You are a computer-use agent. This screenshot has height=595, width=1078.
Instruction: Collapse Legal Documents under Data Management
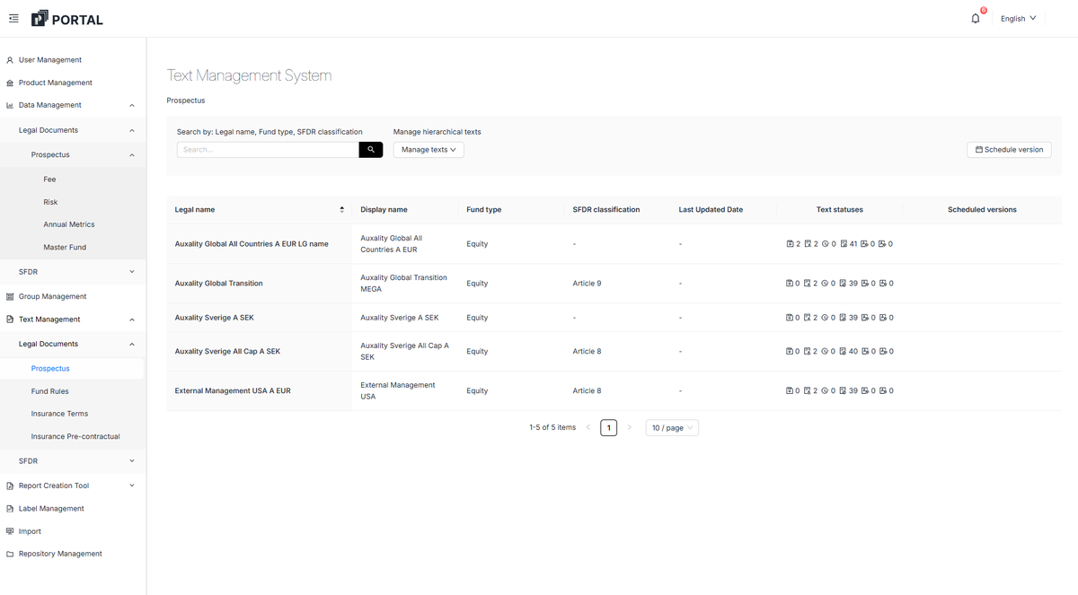tap(132, 131)
